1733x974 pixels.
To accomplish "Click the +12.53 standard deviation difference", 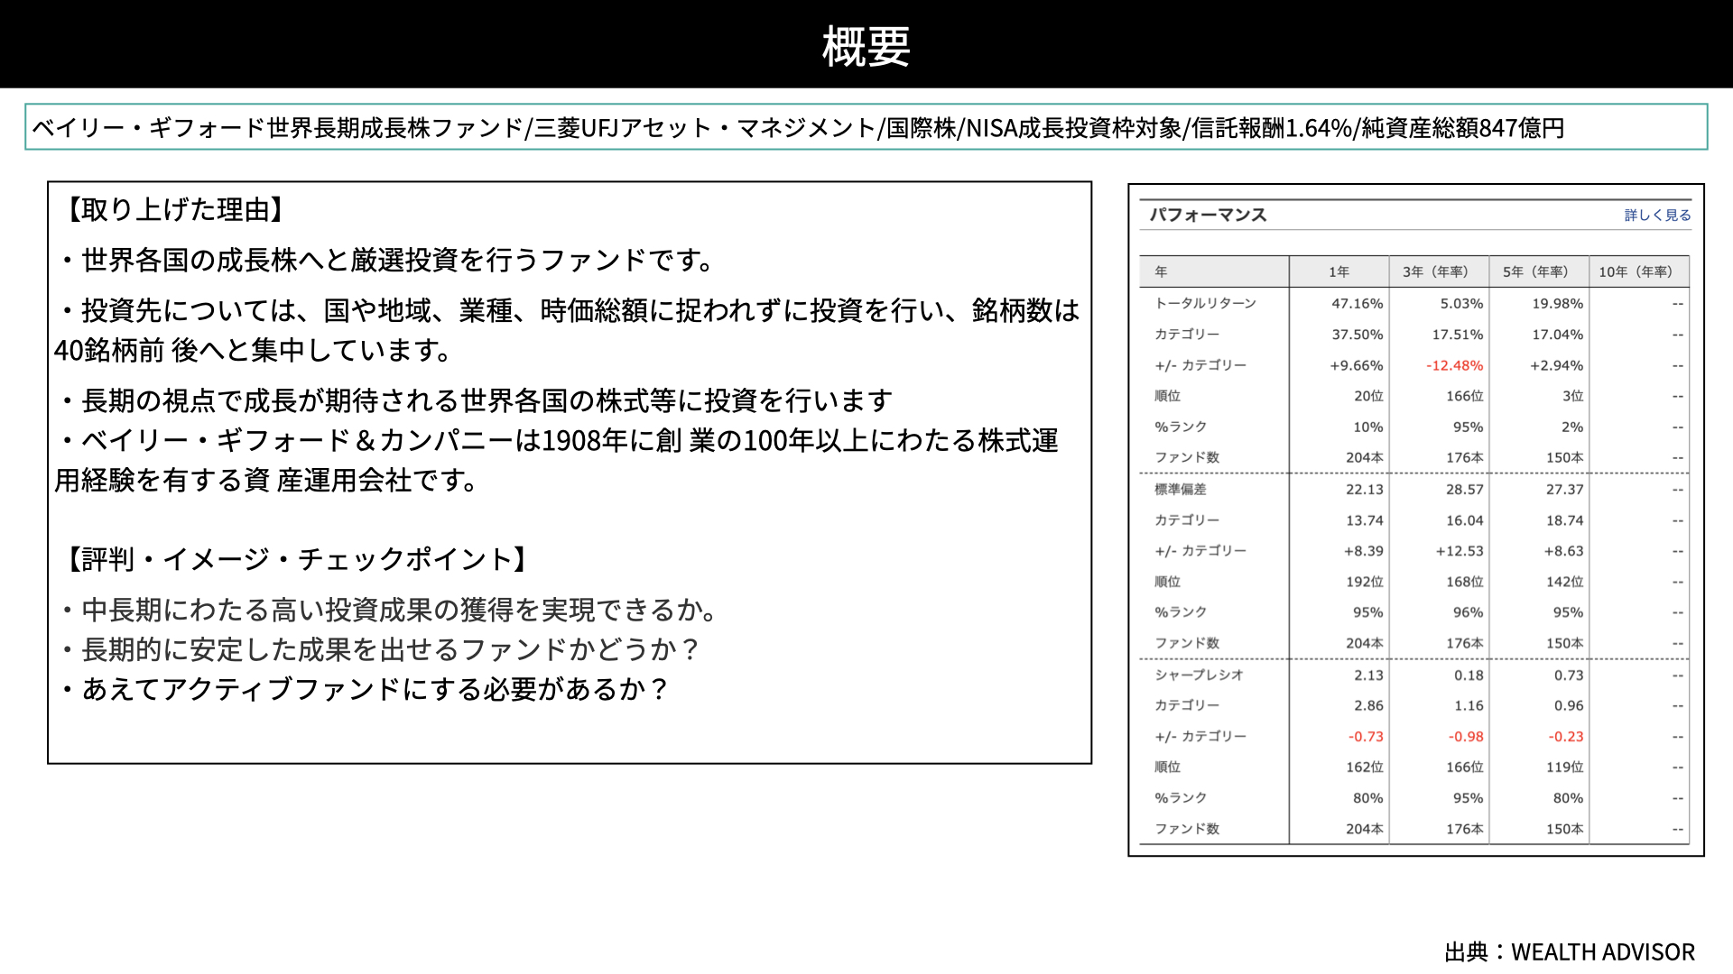I will [x=1460, y=551].
